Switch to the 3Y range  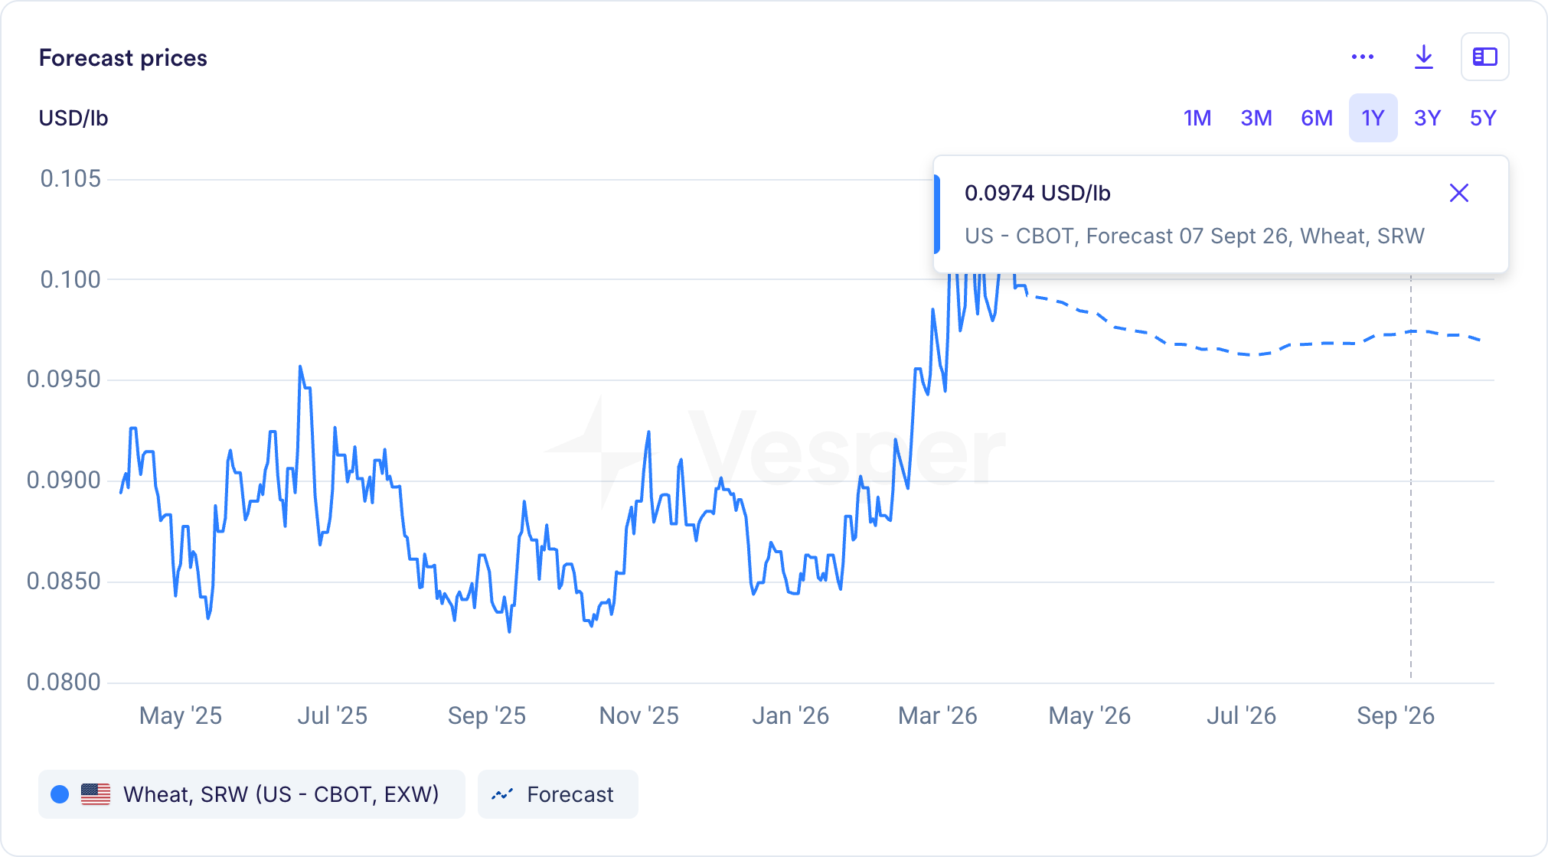(1427, 118)
